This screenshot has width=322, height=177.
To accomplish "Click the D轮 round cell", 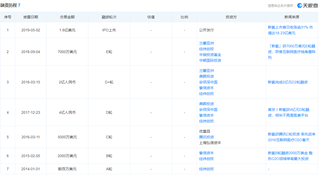I will [109, 113].
